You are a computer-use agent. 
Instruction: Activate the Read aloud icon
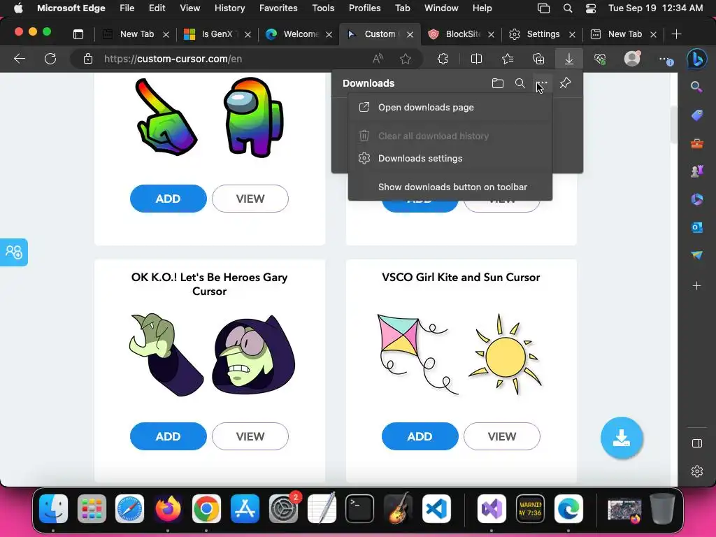coord(378,59)
